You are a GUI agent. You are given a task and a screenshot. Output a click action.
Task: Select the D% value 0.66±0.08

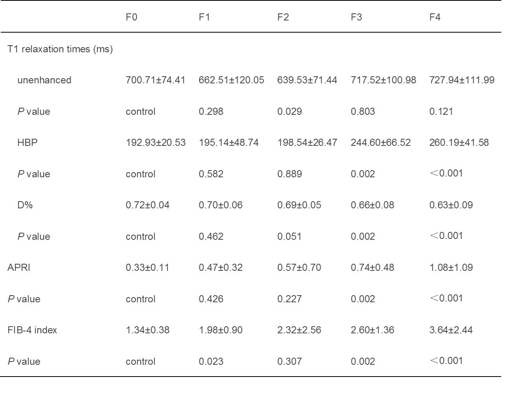click(372, 205)
